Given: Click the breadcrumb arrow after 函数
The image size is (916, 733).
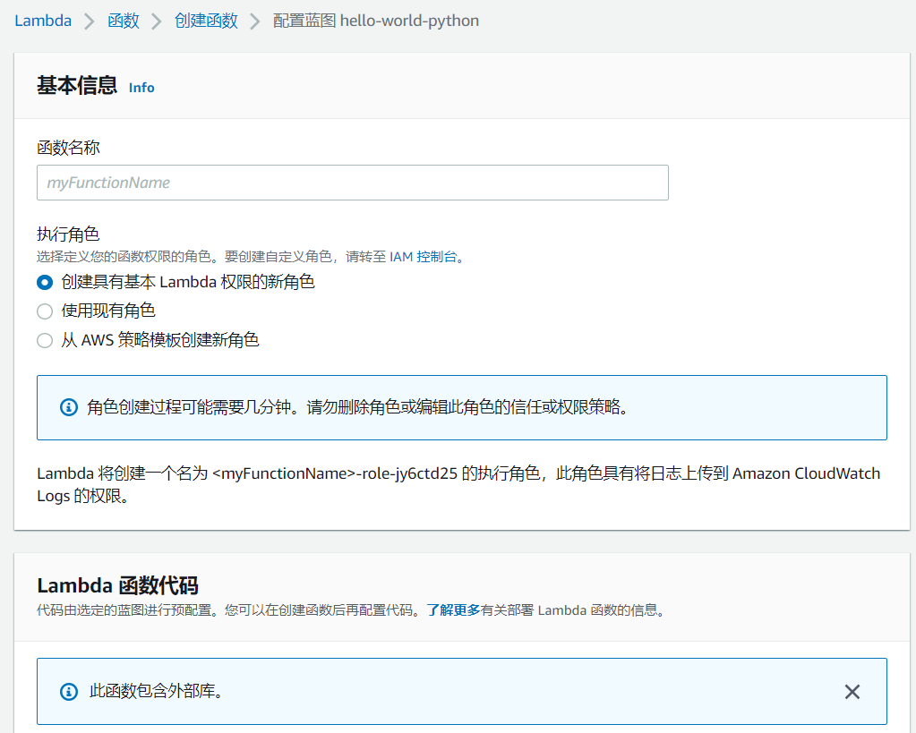Looking at the screenshot, I should pos(157,21).
